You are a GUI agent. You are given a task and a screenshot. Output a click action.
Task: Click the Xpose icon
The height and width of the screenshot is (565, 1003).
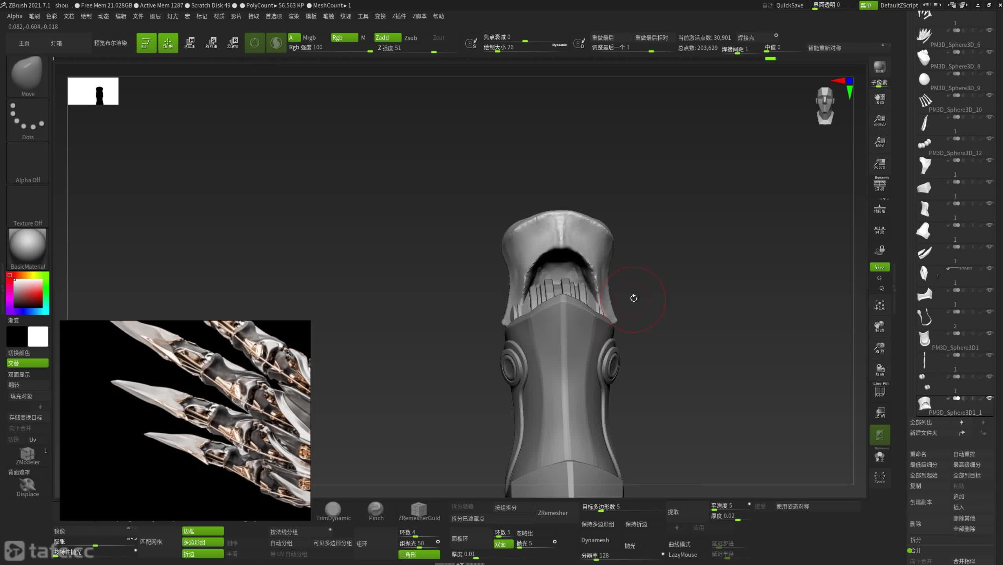pyautogui.click(x=879, y=478)
